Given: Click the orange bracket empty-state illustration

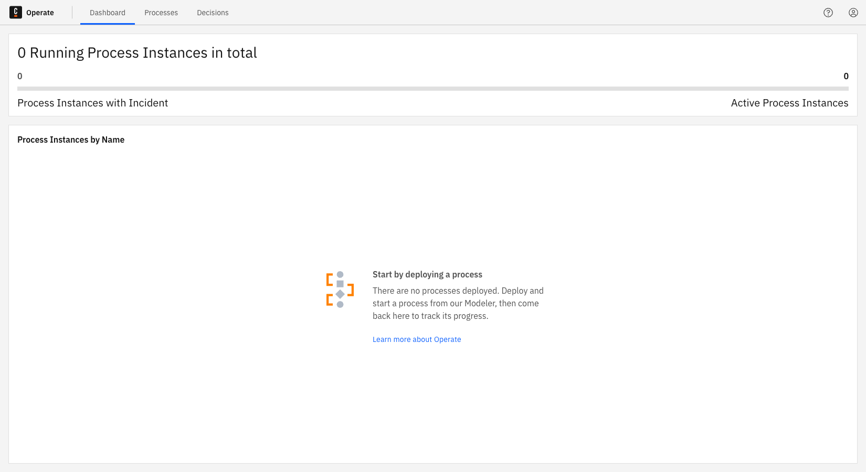Looking at the screenshot, I should tap(340, 289).
